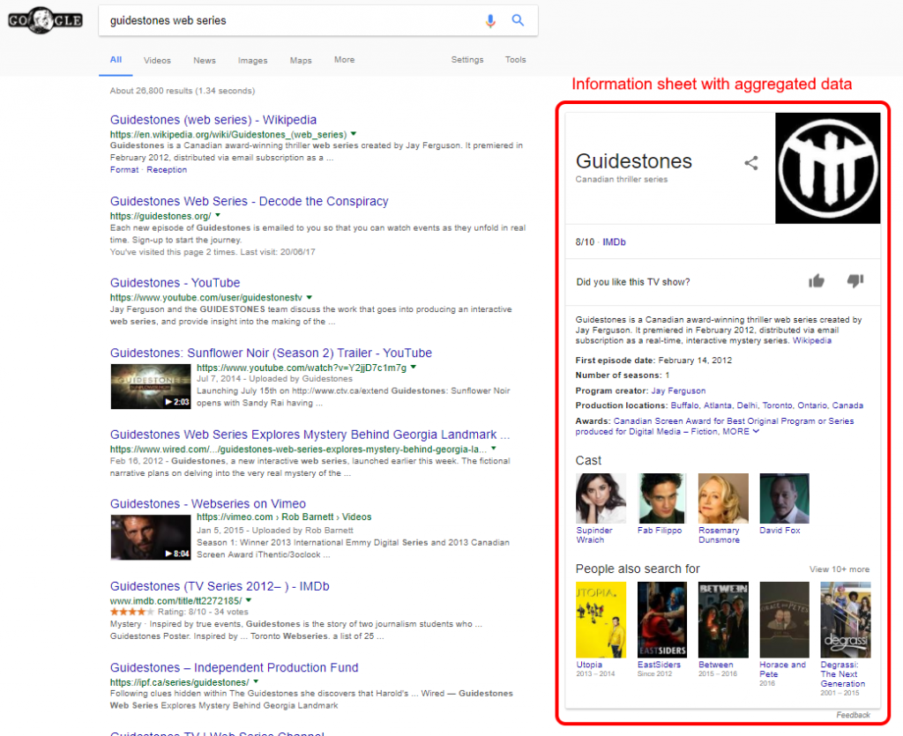Expand Awards list with MORE chevron
Viewport: 903px width, 736px height.
click(x=741, y=431)
